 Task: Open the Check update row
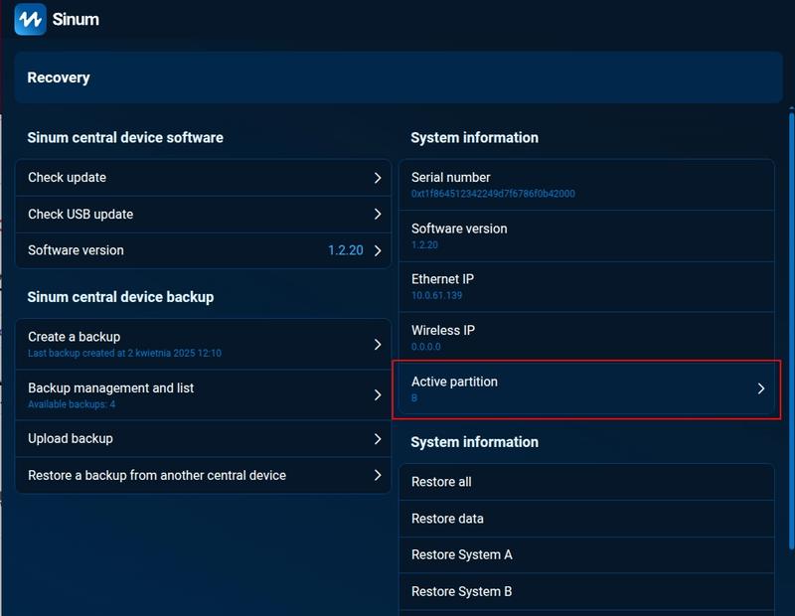click(x=204, y=178)
